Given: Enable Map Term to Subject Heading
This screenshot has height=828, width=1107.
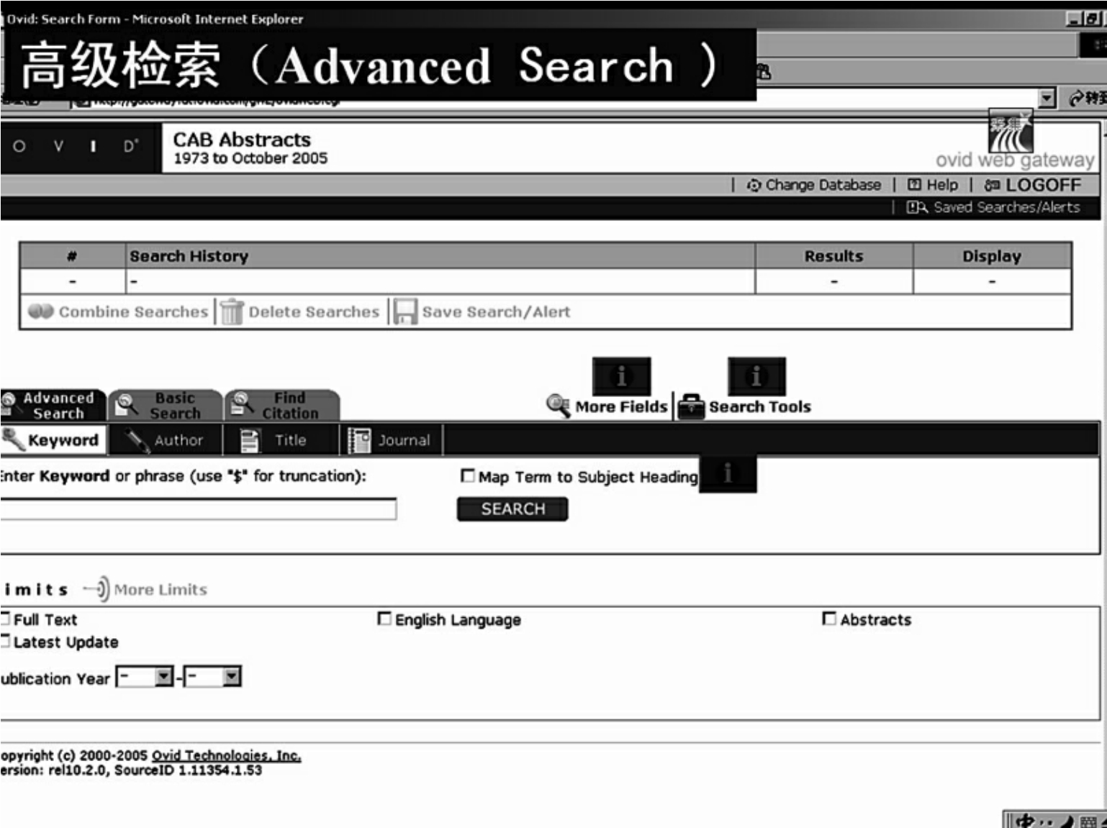Looking at the screenshot, I should click(468, 476).
